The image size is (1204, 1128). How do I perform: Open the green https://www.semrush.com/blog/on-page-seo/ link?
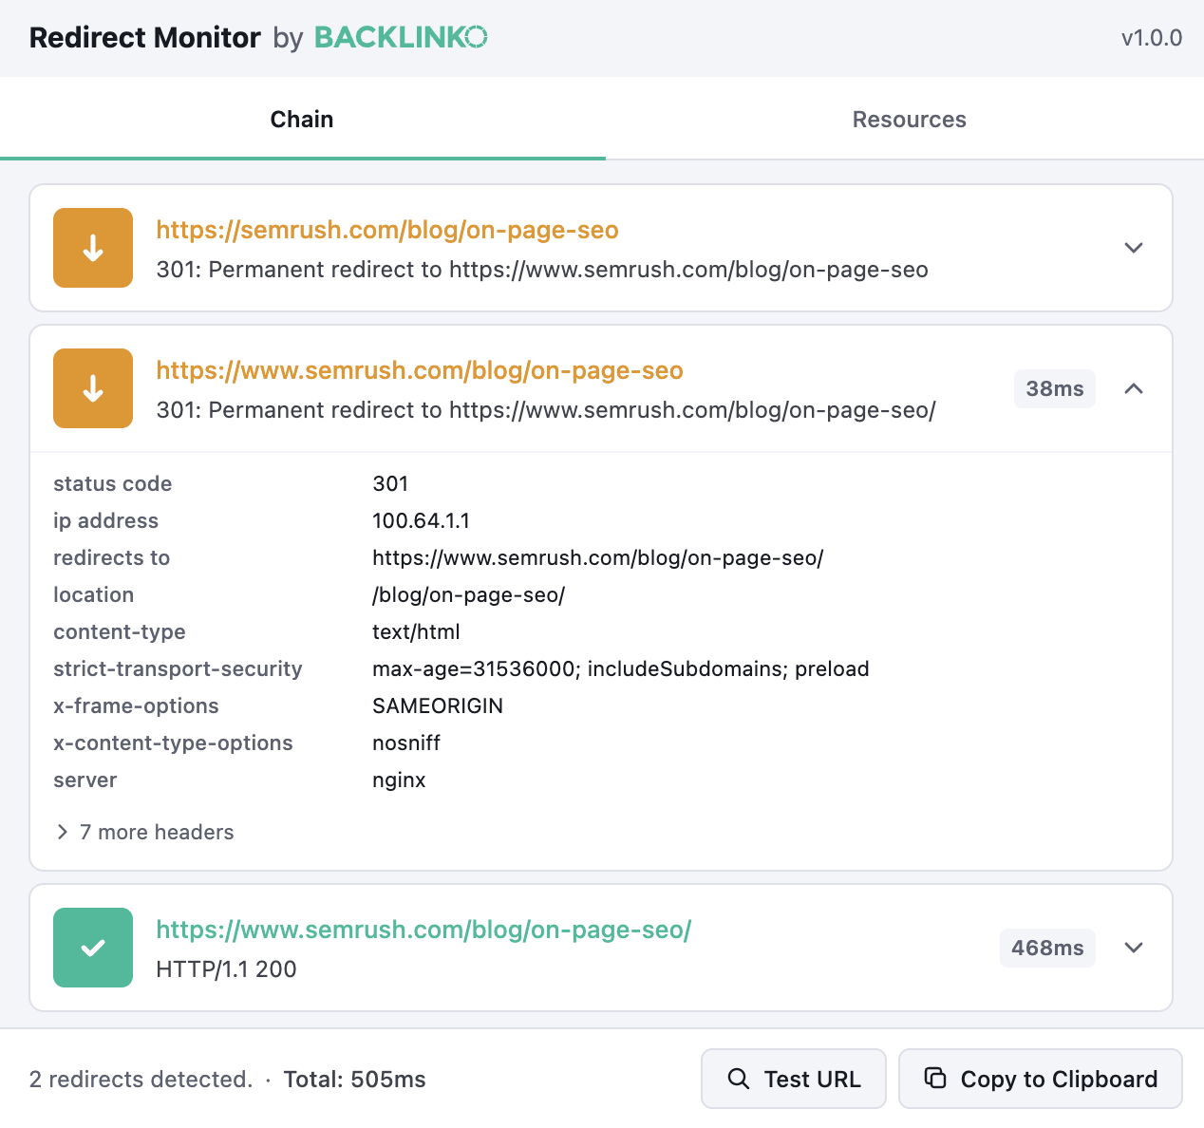pos(423,930)
